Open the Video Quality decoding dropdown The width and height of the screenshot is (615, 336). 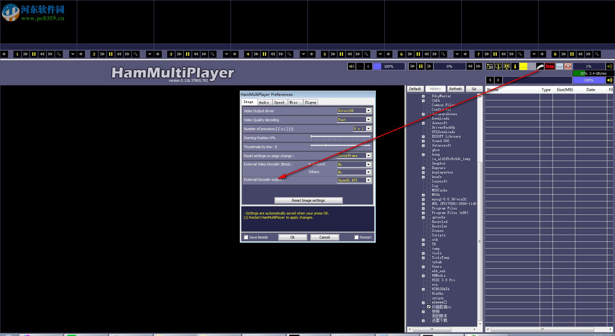(x=368, y=120)
